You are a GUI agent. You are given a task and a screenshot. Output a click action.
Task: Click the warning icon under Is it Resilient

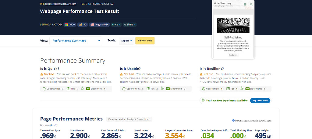201,74
